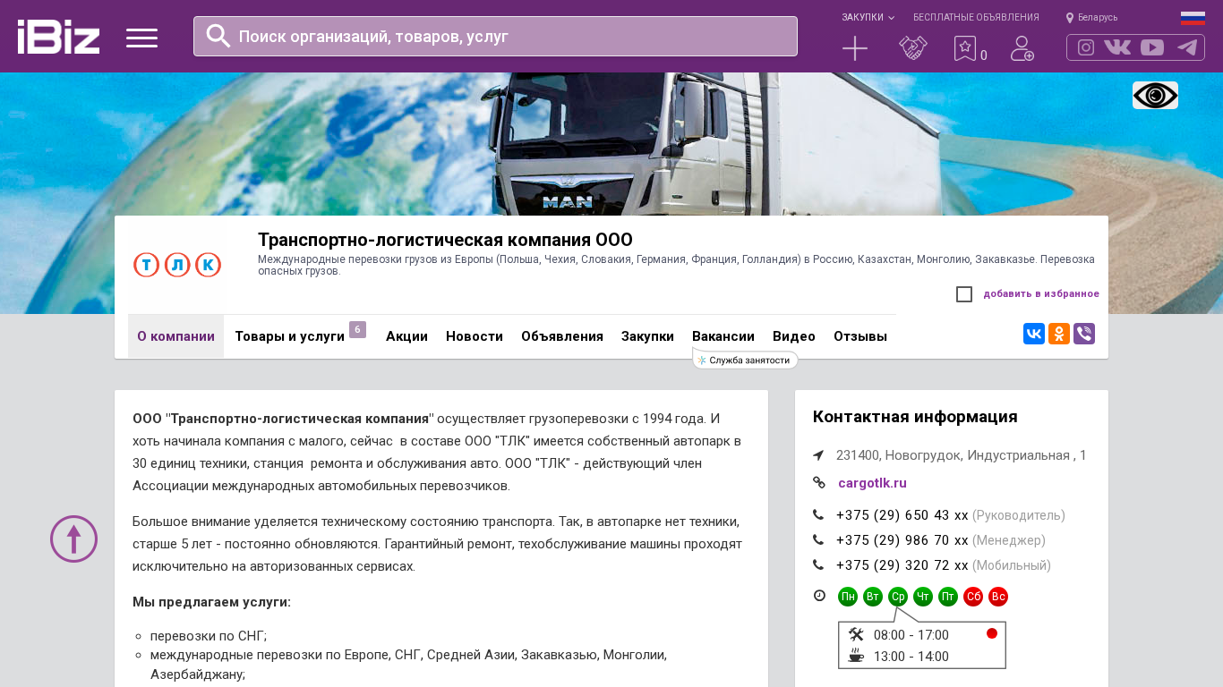The width and height of the screenshot is (1223, 687).
Task: Click the 'Служба занятости' badge
Action: (x=746, y=360)
